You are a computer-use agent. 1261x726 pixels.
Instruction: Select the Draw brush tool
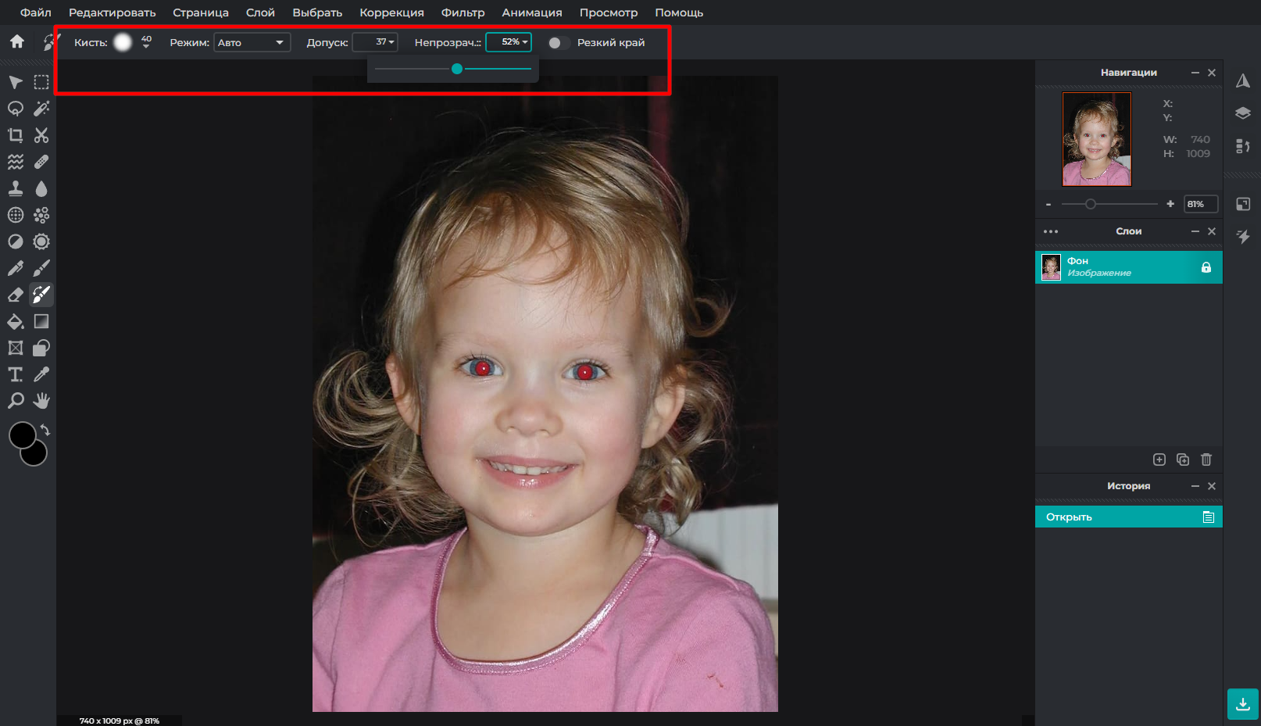(x=41, y=268)
